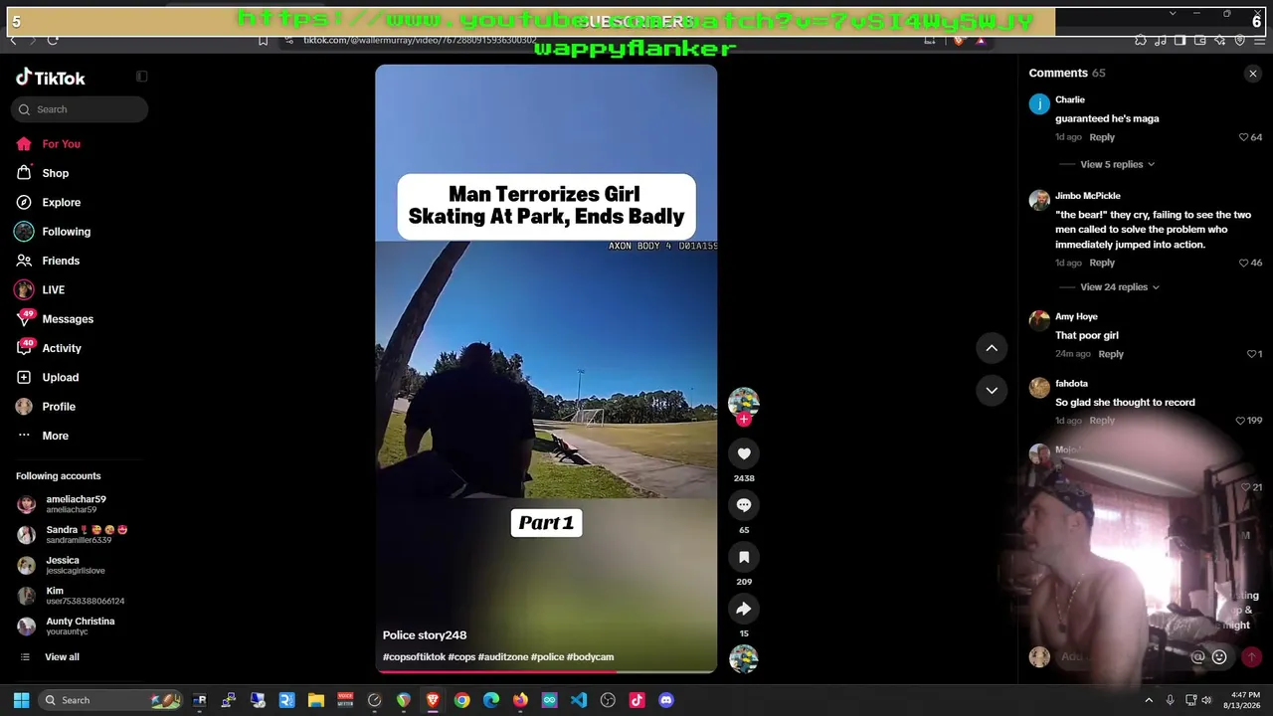
Task: Reply to Jimbo McPickle's comment
Action: click(x=1102, y=263)
